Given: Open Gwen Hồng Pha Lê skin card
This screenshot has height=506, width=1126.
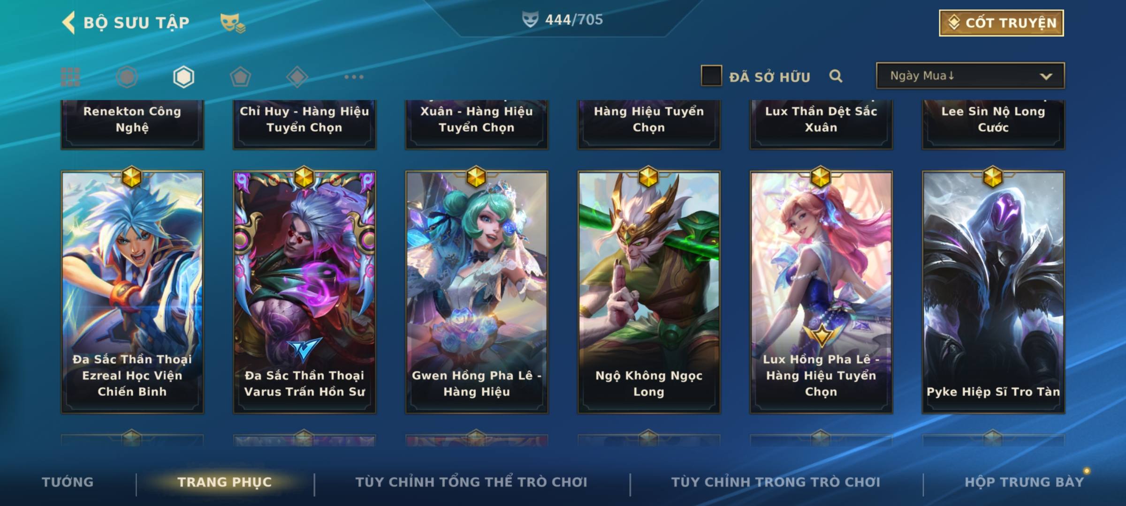Looking at the screenshot, I should [477, 292].
